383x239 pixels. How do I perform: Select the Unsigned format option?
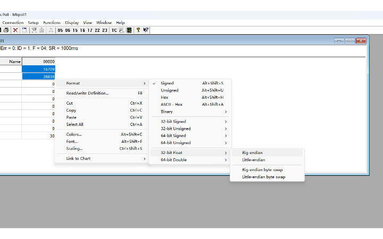[190, 90]
